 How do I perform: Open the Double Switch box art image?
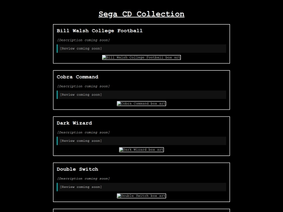coord(141,196)
